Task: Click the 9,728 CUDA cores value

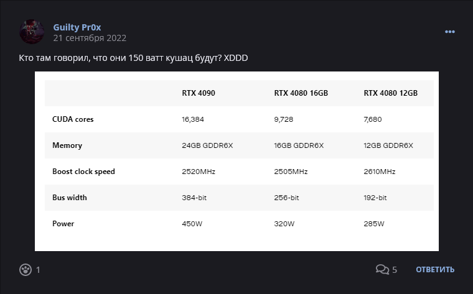Action: [x=284, y=119]
